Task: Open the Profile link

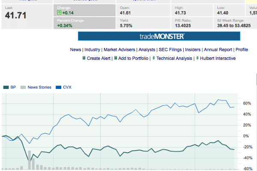Action: click(242, 50)
